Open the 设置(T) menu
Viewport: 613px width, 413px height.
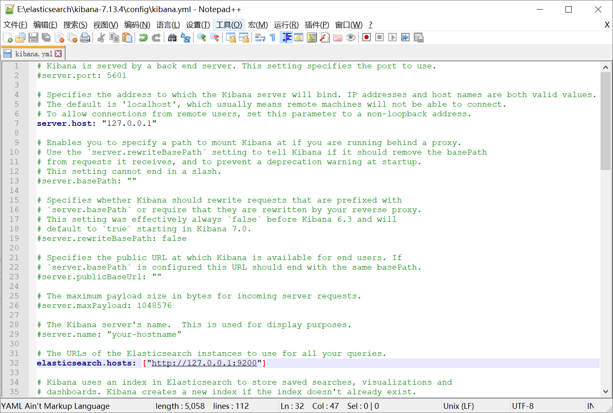pyautogui.click(x=198, y=25)
